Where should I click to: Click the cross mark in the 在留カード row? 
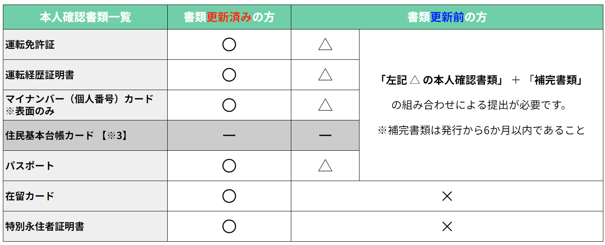pos(447,196)
